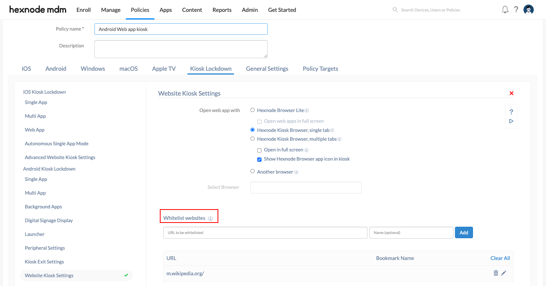The height and width of the screenshot is (286, 546).
Task: Enable Open in full screen checkbox
Action: coord(259,150)
